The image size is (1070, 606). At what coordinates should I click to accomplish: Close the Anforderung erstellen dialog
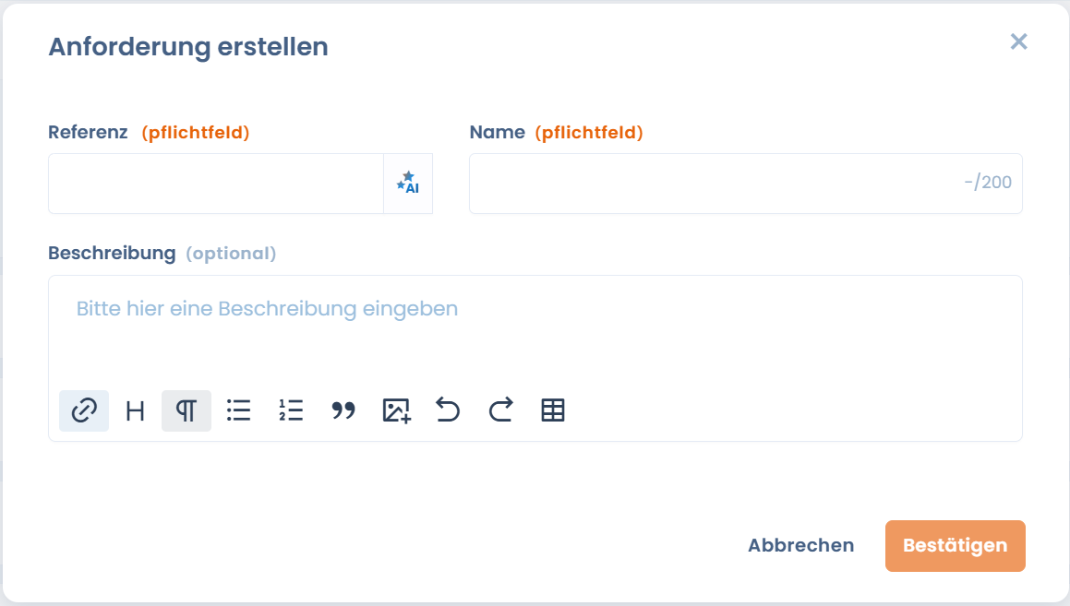1019,42
